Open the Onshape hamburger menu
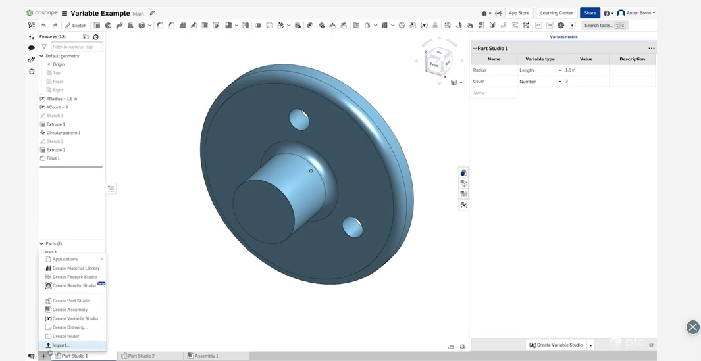 [x=65, y=13]
